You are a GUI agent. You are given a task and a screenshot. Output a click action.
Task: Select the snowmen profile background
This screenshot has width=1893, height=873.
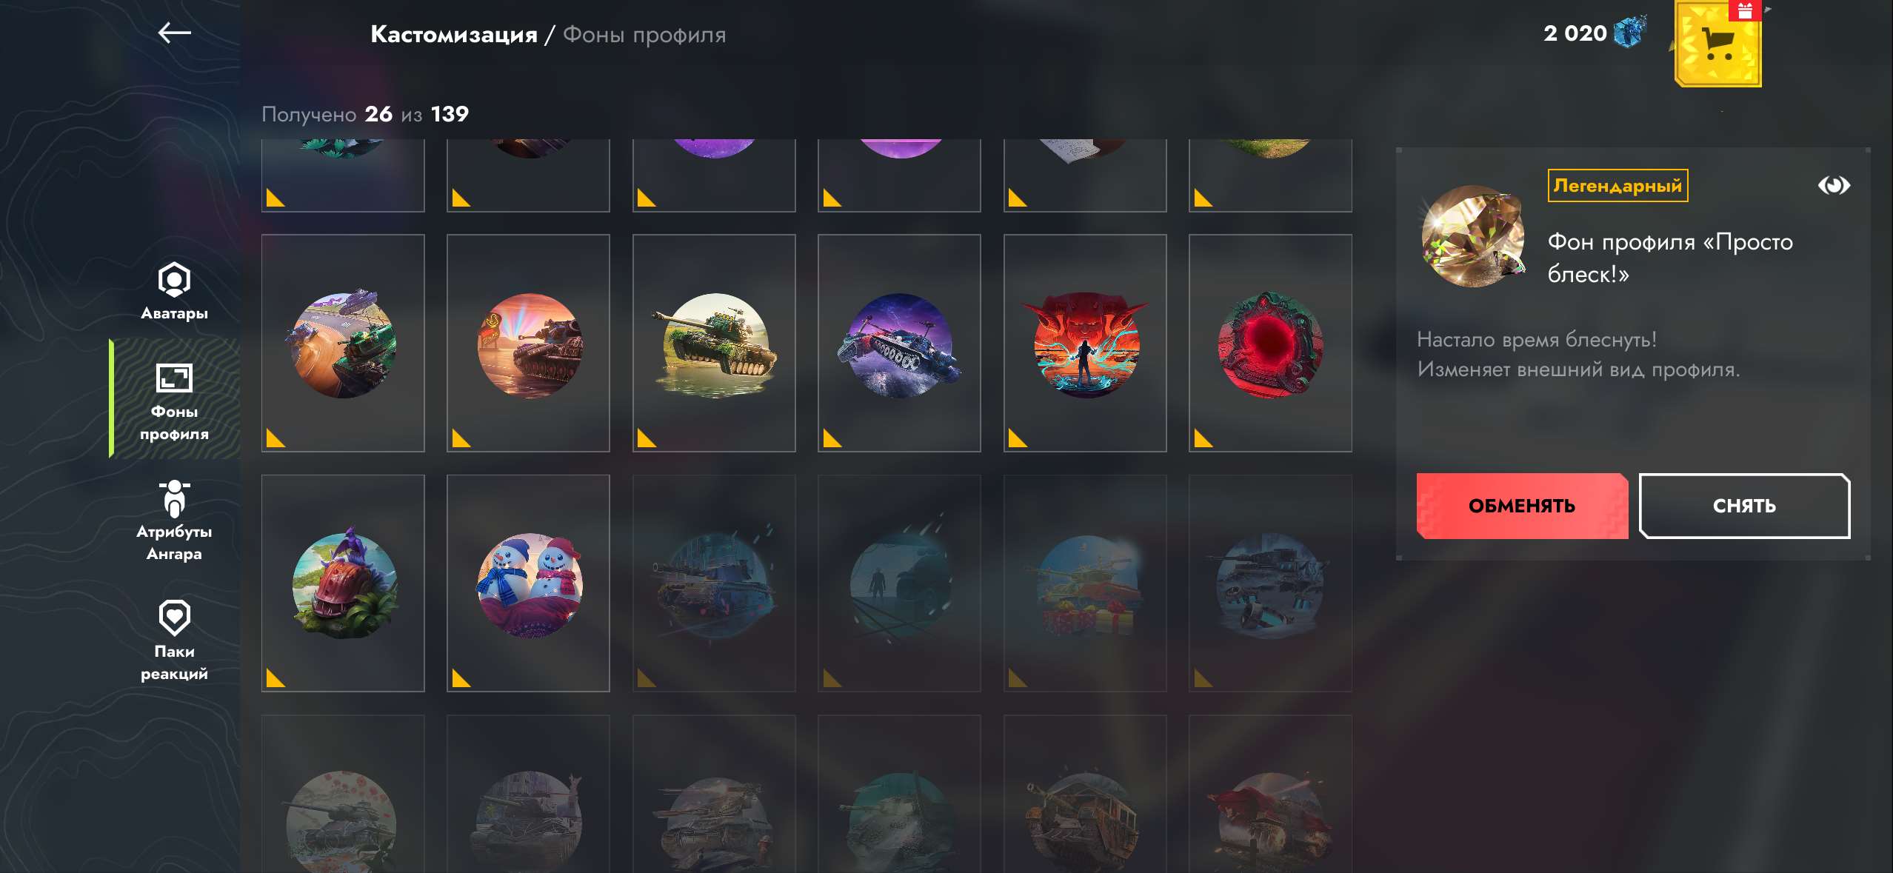tap(529, 583)
